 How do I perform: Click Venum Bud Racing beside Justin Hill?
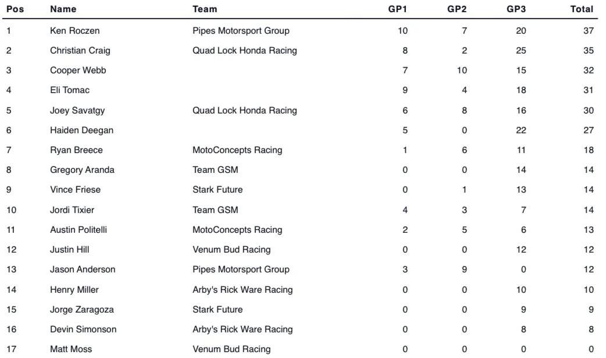(231, 250)
